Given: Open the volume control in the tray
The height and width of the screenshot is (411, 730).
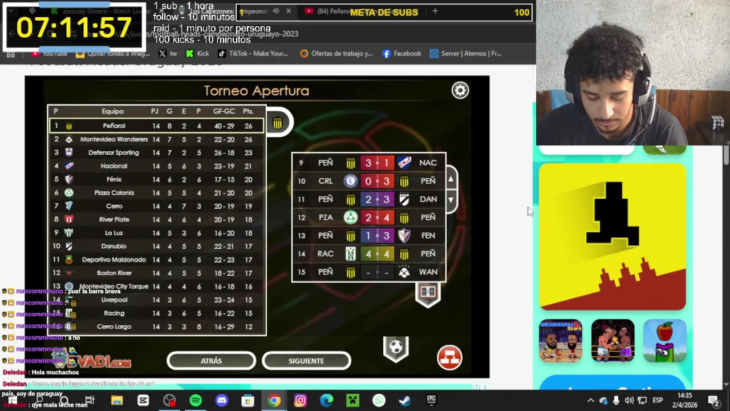Looking at the screenshot, I should (629, 401).
